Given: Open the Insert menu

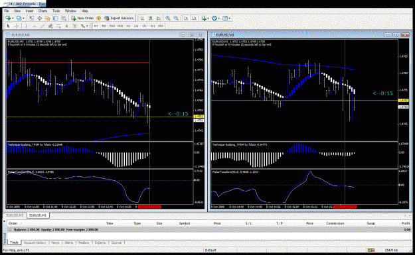Looking at the screenshot, I should click(29, 11).
